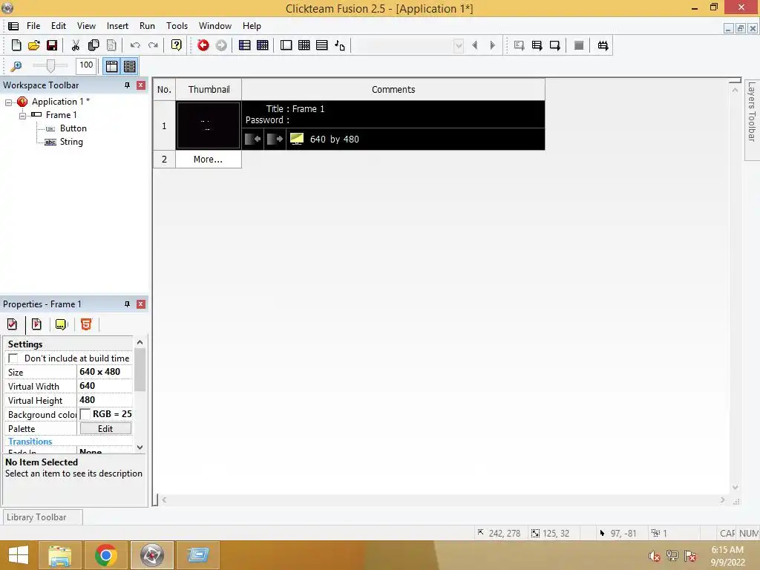Open the Data Elements icon
Viewport: 760px width, 570px height.
tap(340, 45)
